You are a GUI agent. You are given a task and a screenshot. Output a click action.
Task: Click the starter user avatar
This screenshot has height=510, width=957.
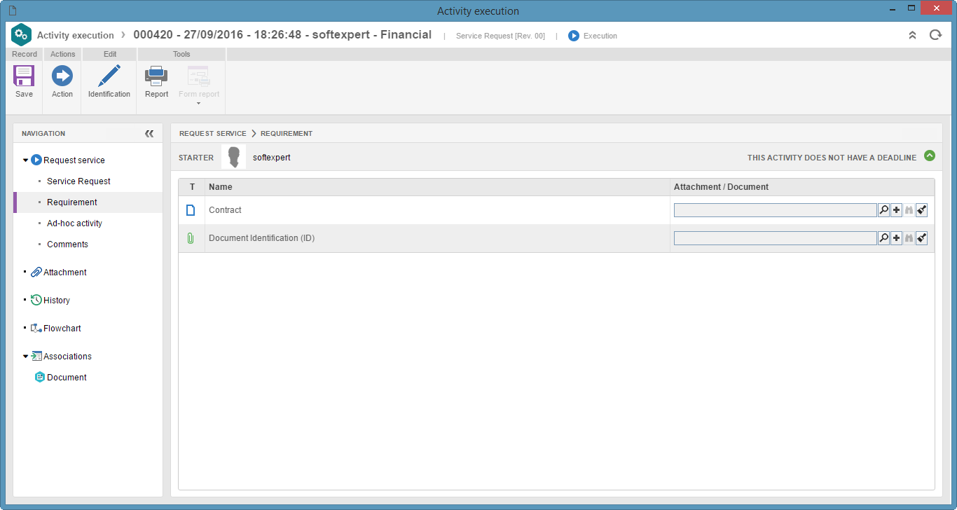tap(233, 157)
